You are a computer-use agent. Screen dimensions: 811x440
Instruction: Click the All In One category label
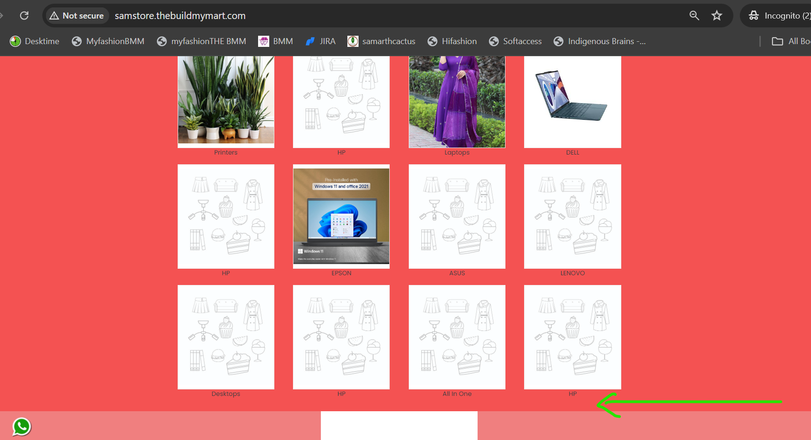tap(457, 394)
